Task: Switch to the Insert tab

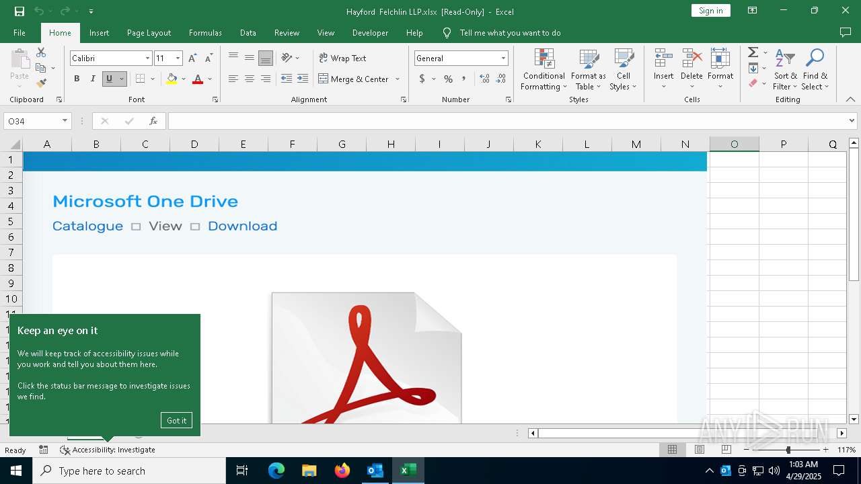Action: click(99, 32)
